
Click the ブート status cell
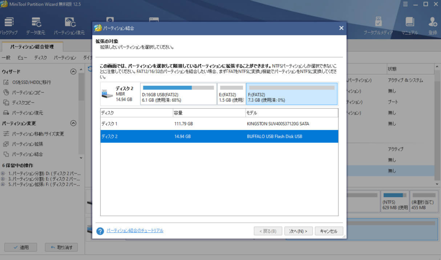tap(393, 102)
